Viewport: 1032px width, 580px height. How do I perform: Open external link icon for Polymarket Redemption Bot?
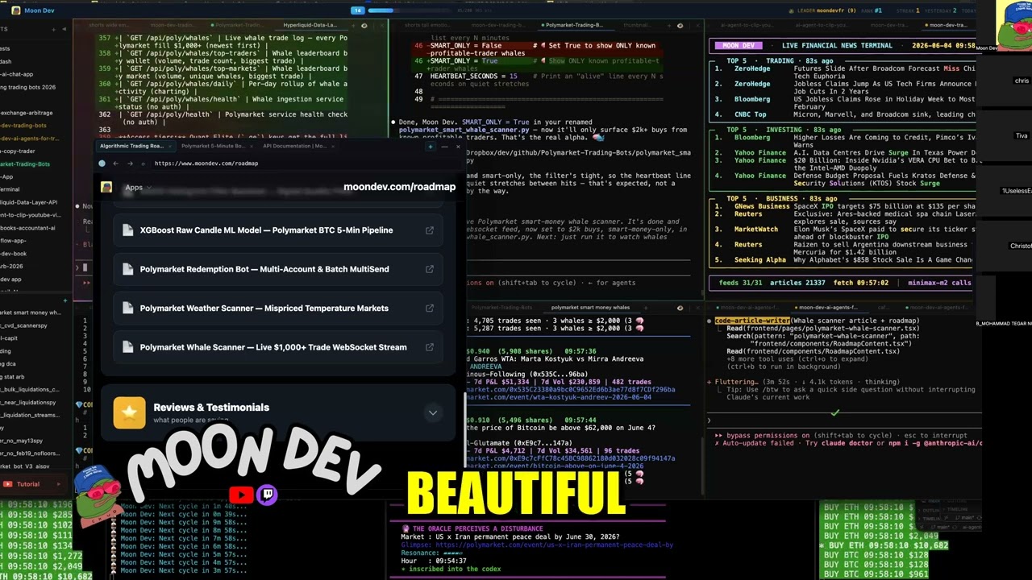(x=430, y=269)
